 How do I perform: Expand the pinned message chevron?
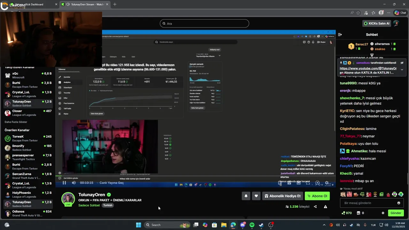pos(402,70)
